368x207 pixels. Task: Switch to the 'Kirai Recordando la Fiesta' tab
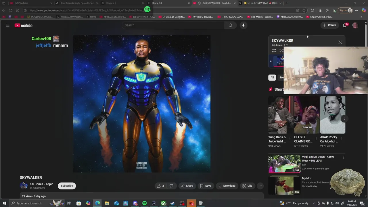(x=76, y=3)
